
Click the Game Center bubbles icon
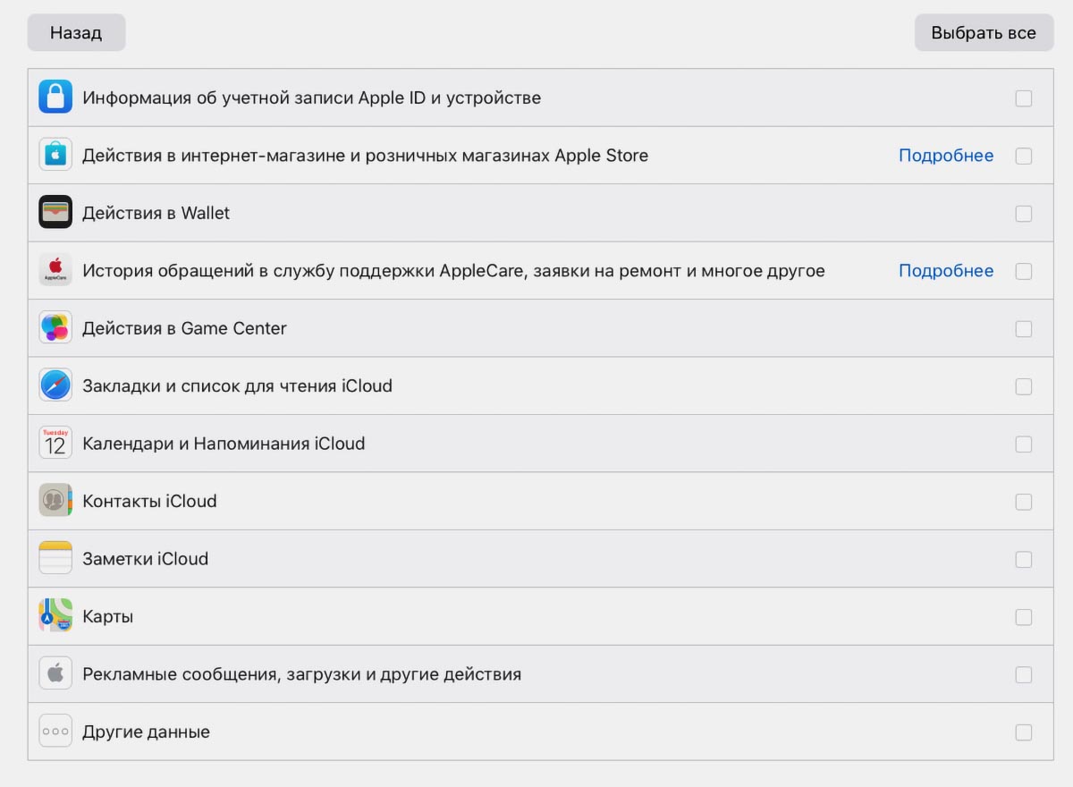[x=55, y=328]
